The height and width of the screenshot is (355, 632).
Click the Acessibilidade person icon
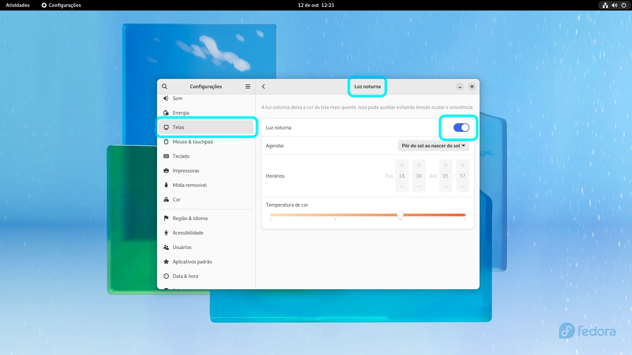[x=166, y=233]
